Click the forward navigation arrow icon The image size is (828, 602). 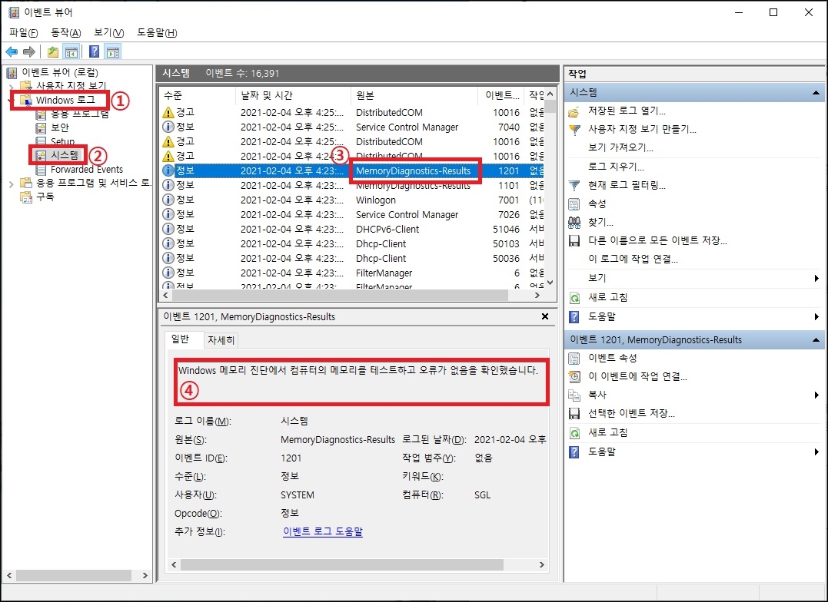(x=28, y=51)
